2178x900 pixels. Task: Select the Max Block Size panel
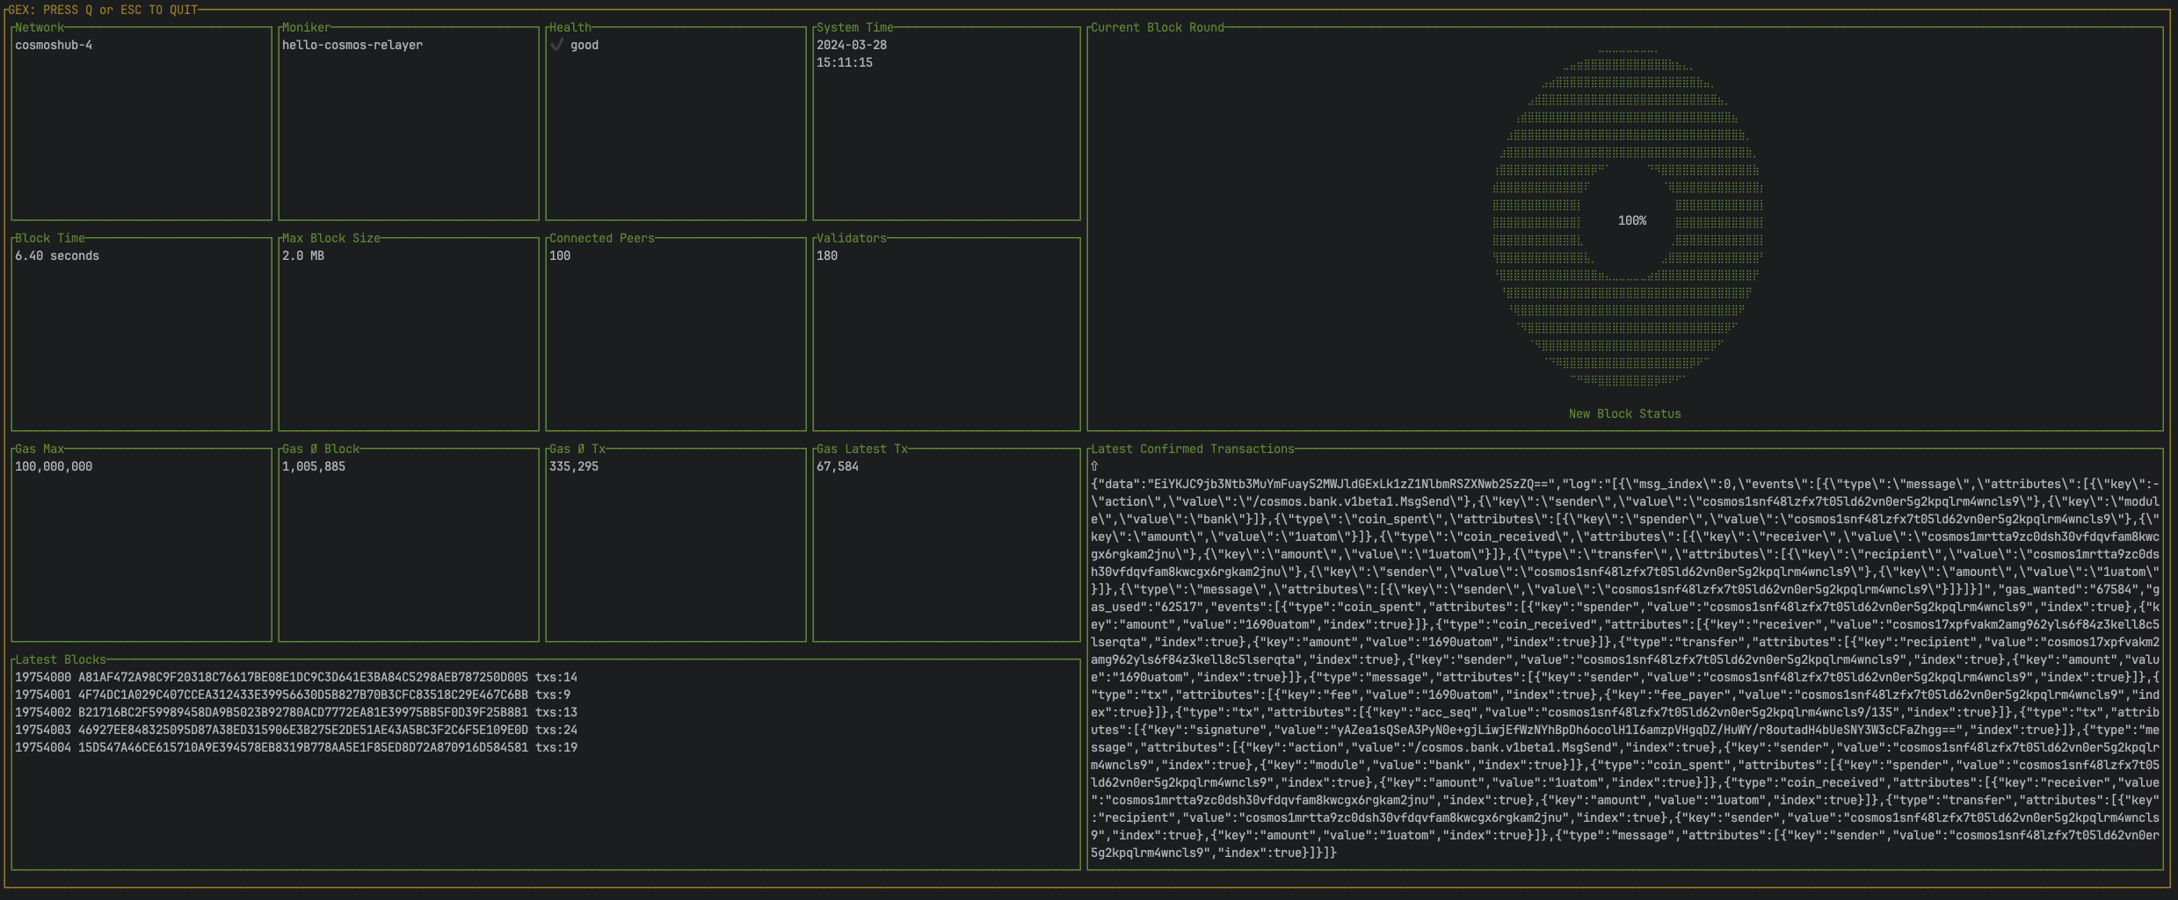click(409, 334)
